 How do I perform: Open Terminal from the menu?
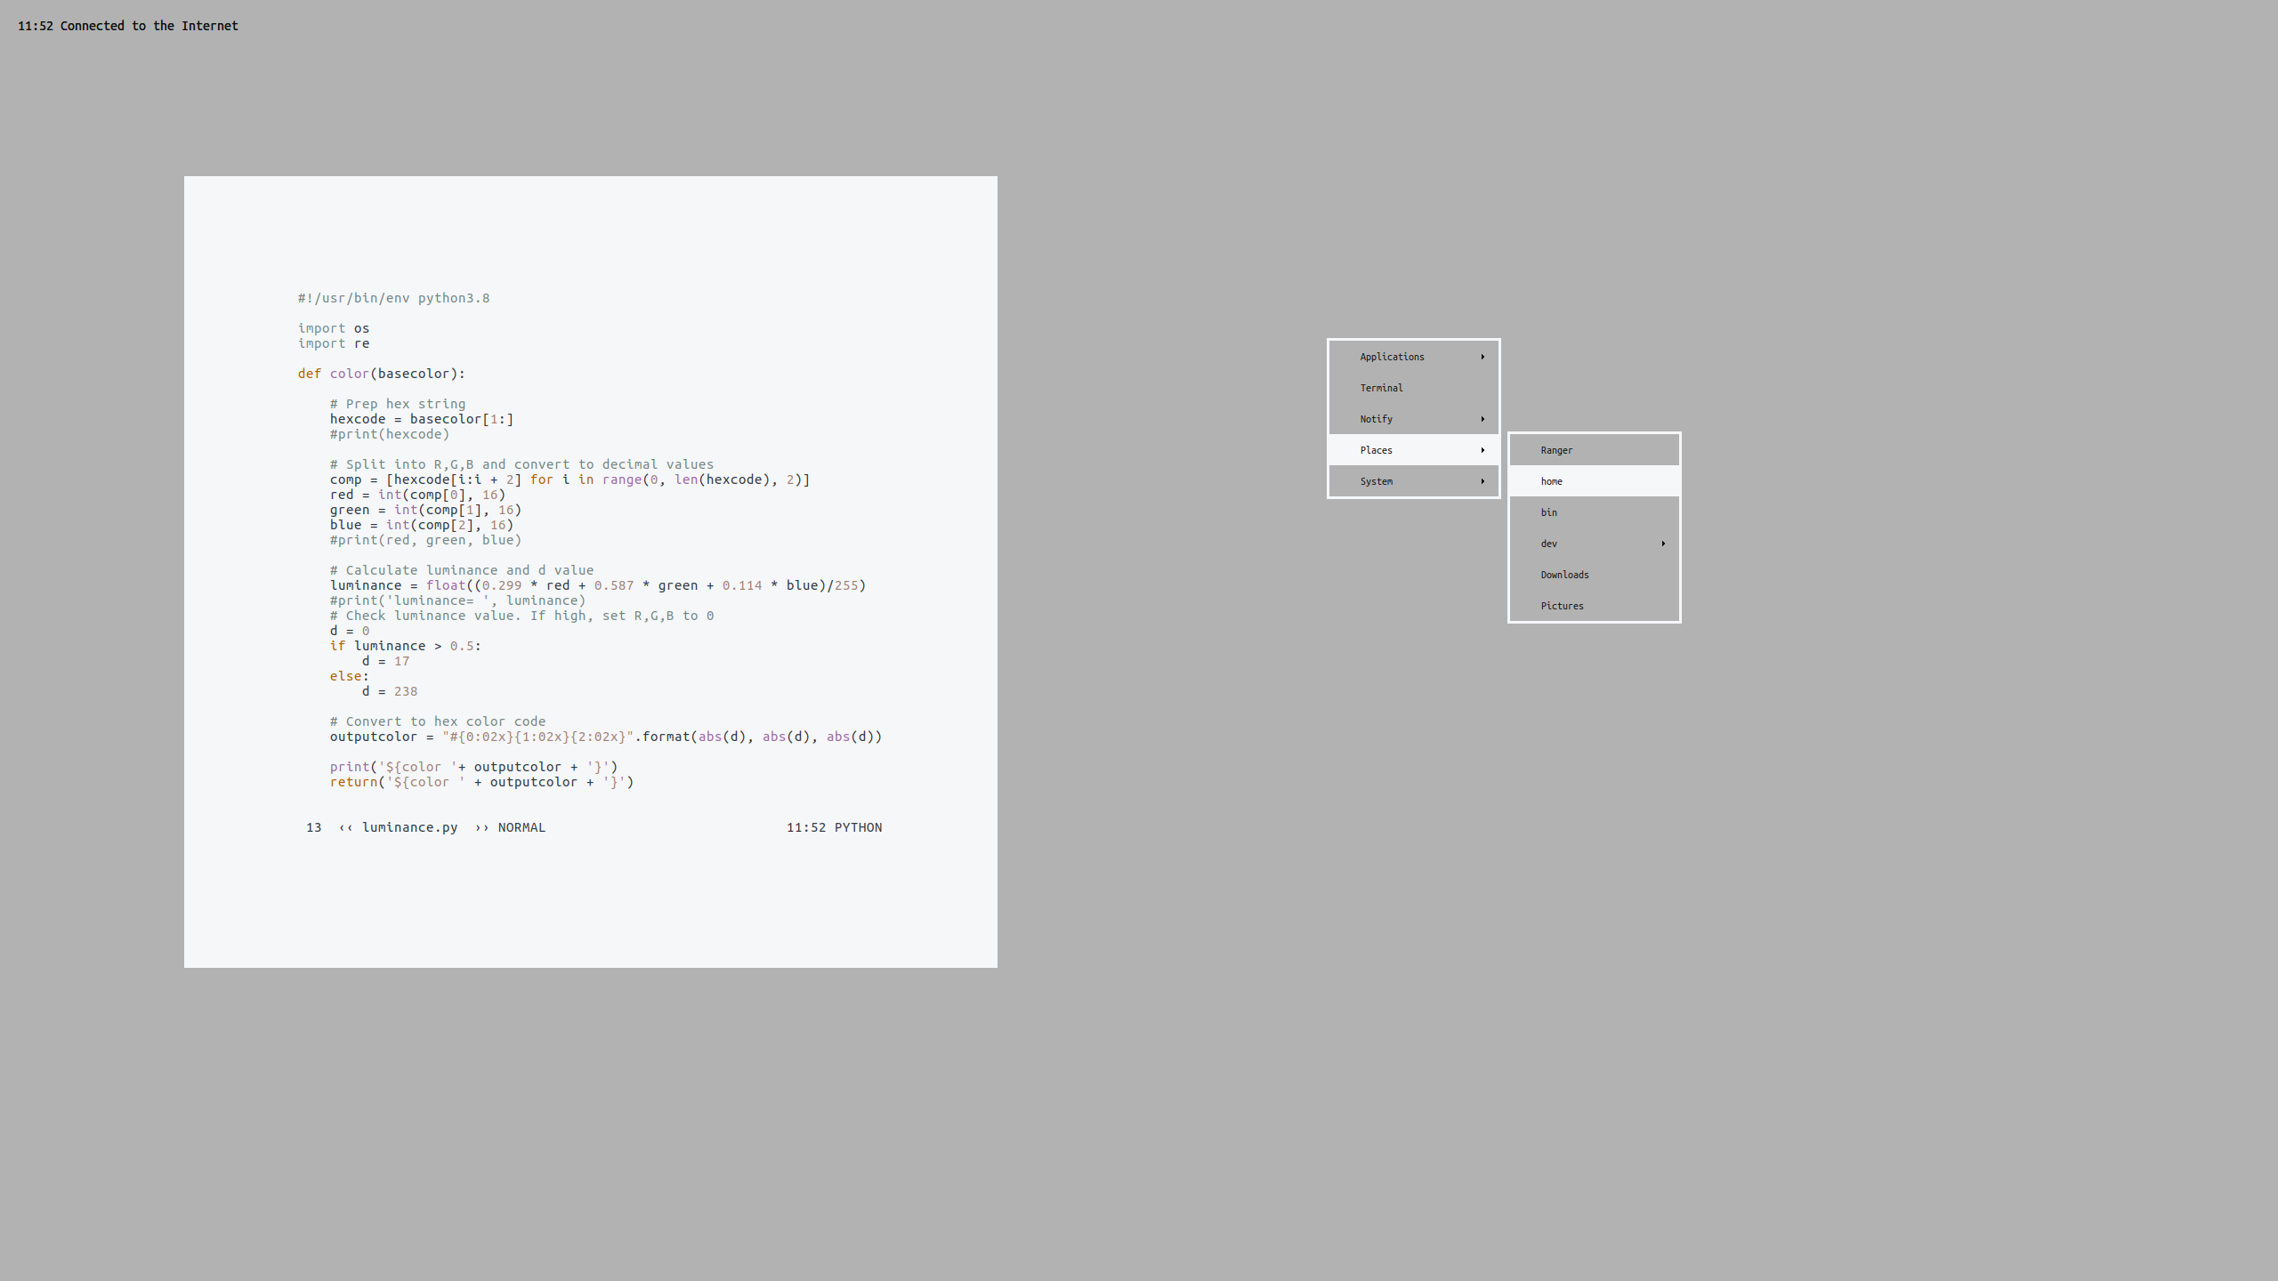pyautogui.click(x=1381, y=388)
